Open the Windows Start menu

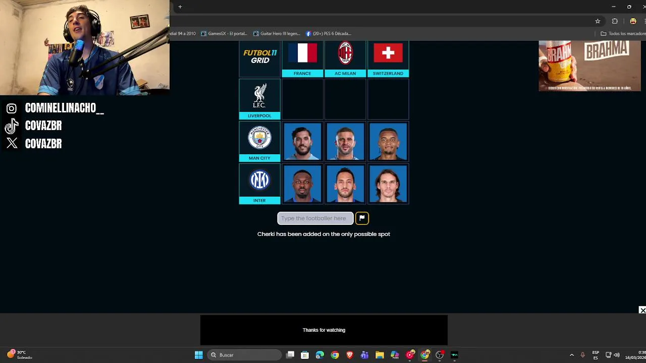199,355
